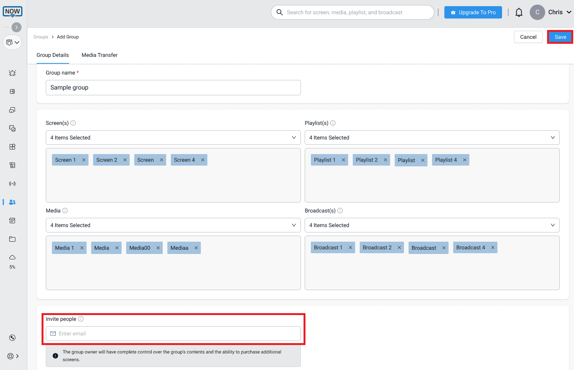Viewport: 574px width, 370px height.
Task: Remove the Broadcast 4 chip
Action: coord(493,247)
